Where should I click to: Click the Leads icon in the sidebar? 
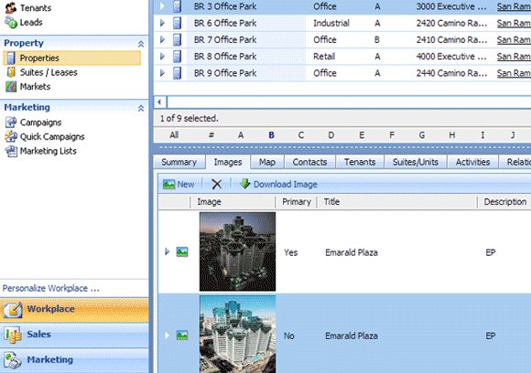[11, 22]
